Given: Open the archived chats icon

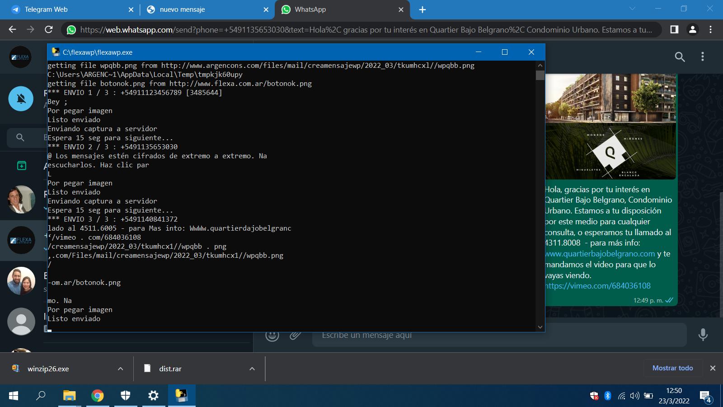Looking at the screenshot, I should pyautogui.click(x=21, y=166).
